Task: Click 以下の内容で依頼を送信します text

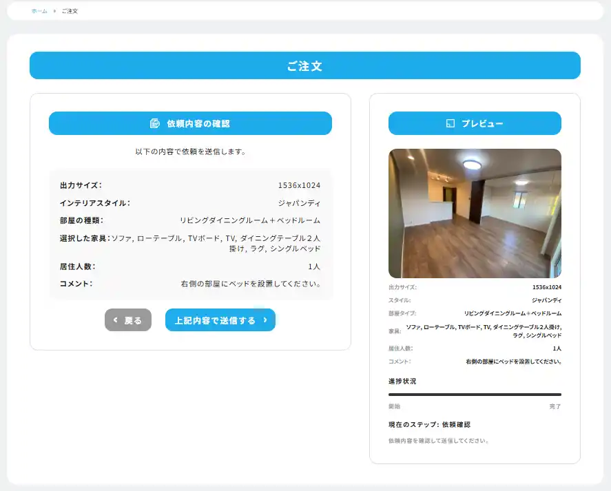Action: coord(190,152)
